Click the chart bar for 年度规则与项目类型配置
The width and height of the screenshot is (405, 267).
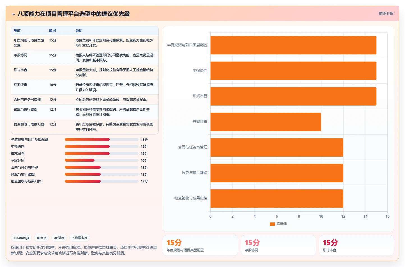[x=293, y=45]
